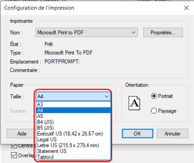Confirm with the OK button

tap(137, 134)
